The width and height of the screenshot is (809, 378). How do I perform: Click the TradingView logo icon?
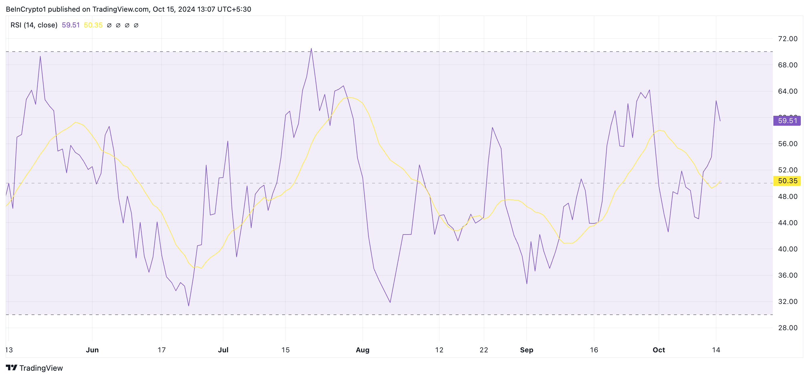[x=11, y=367]
